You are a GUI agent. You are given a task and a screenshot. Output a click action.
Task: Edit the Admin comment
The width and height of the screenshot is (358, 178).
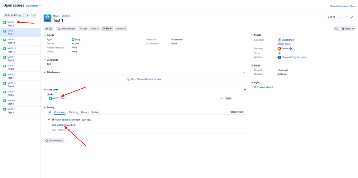point(53,130)
